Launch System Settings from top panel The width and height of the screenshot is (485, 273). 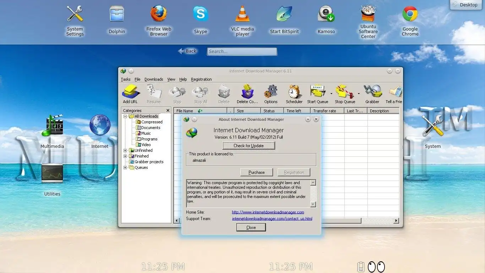tap(75, 14)
